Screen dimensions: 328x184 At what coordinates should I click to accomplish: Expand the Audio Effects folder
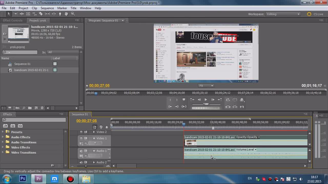click(x=3, y=137)
